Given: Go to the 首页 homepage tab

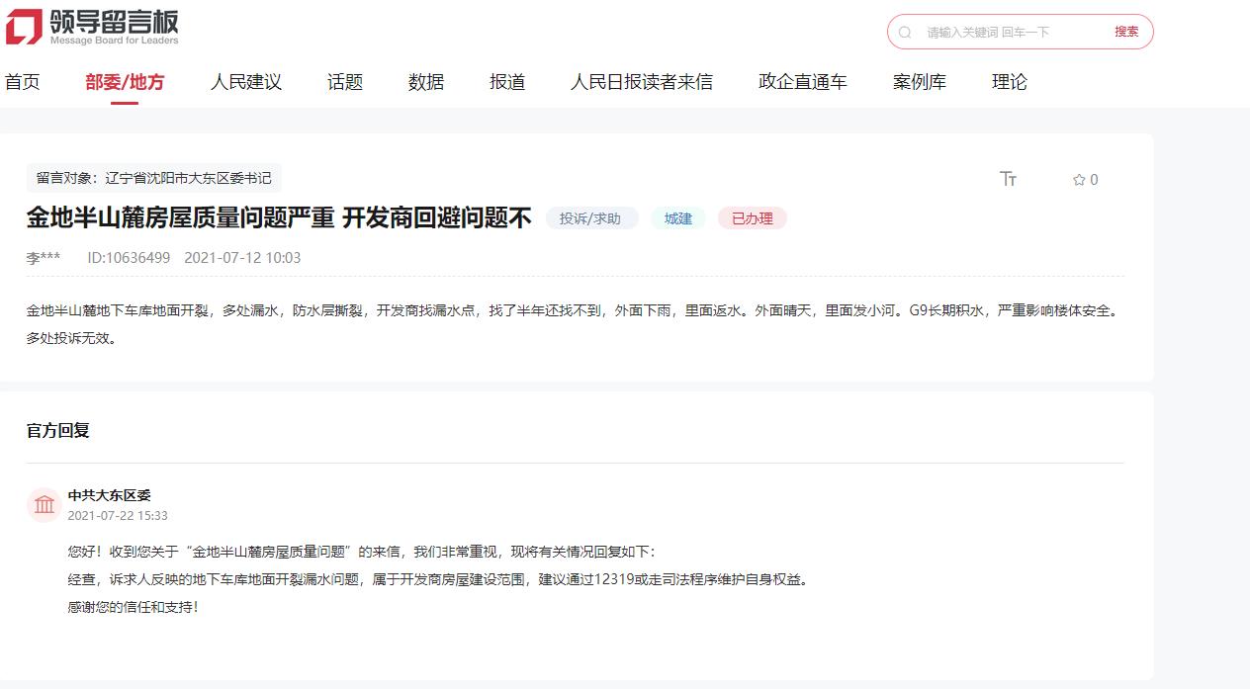Looking at the screenshot, I should 23,82.
